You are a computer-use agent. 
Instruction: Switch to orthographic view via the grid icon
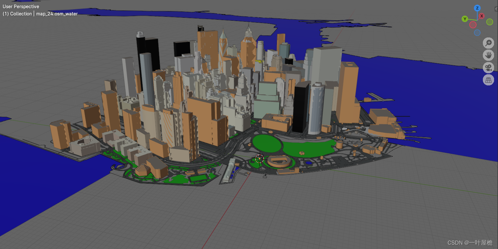488,80
